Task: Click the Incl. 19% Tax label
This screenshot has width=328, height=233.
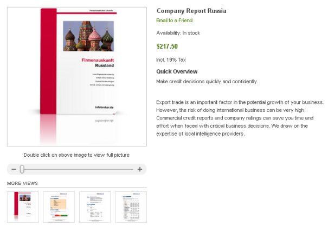Action: tap(171, 59)
